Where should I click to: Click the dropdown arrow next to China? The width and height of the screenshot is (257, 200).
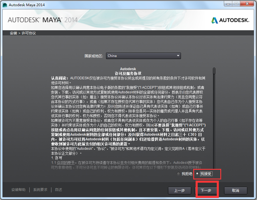178,56
